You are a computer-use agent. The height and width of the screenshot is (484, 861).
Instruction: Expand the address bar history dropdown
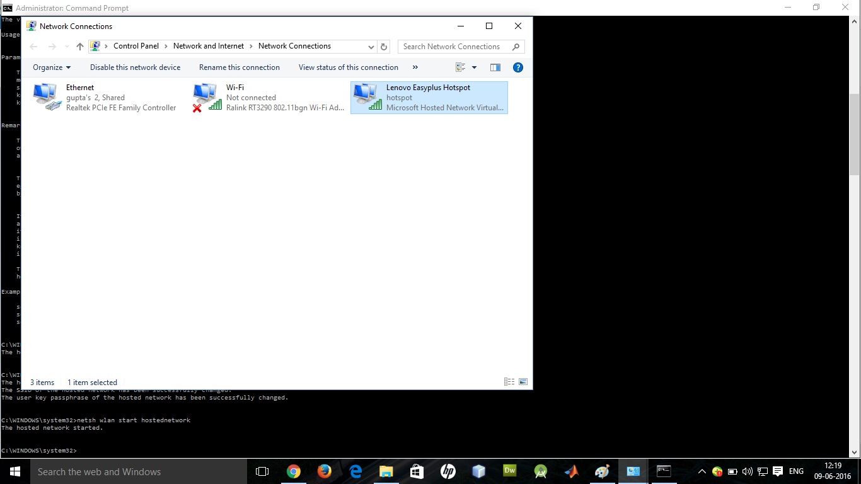371,46
